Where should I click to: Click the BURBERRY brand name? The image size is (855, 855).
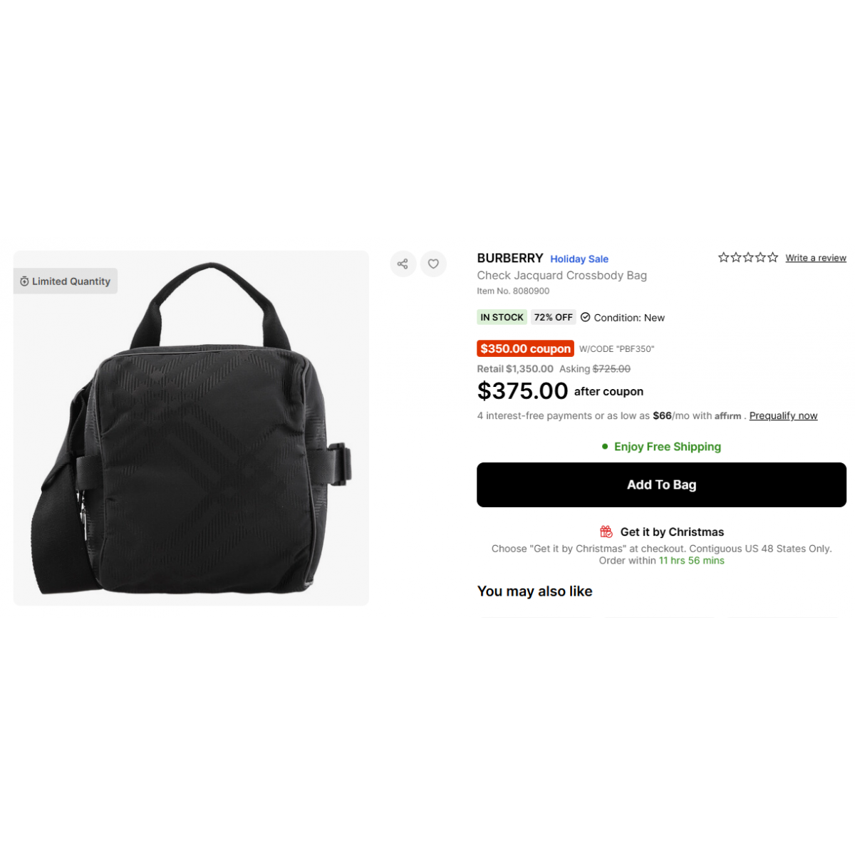[x=510, y=258]
